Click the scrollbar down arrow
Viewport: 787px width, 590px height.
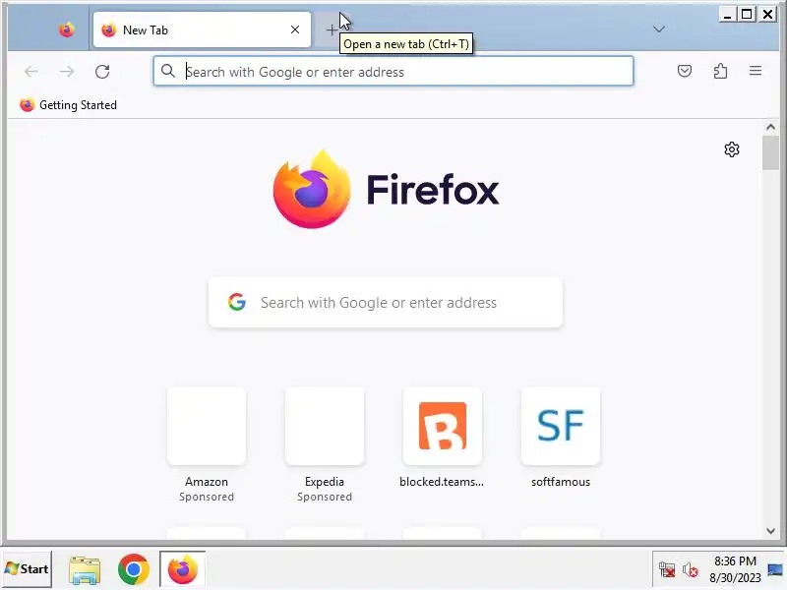click(770, 531)
